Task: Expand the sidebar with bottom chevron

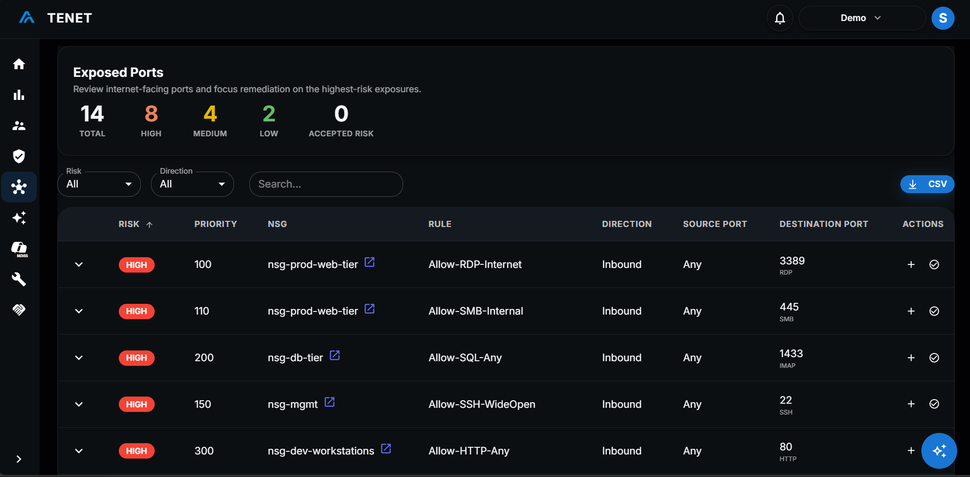Action: 19,459
